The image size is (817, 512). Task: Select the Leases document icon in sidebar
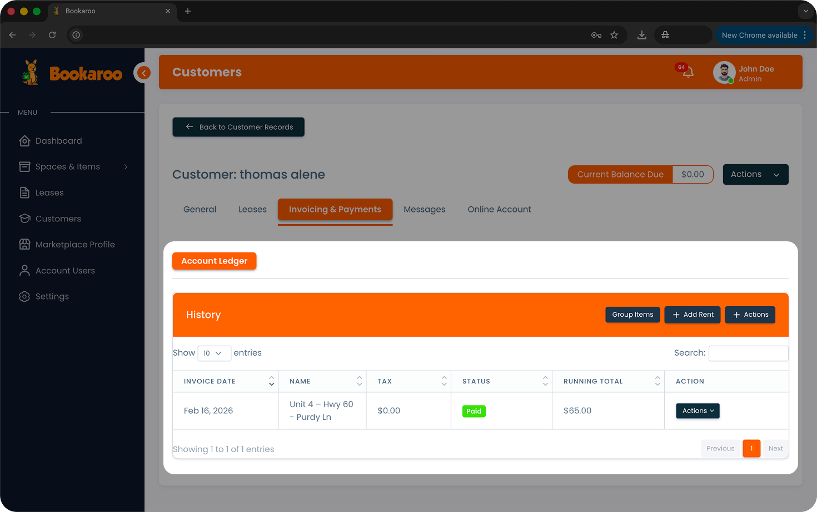point(24,192)
